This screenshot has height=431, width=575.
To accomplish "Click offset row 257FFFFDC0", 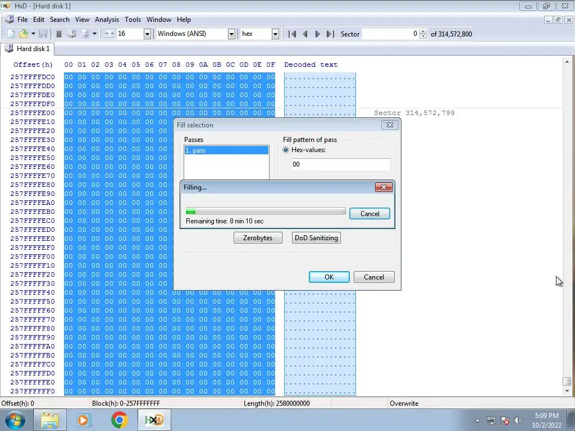I will 32,77.
